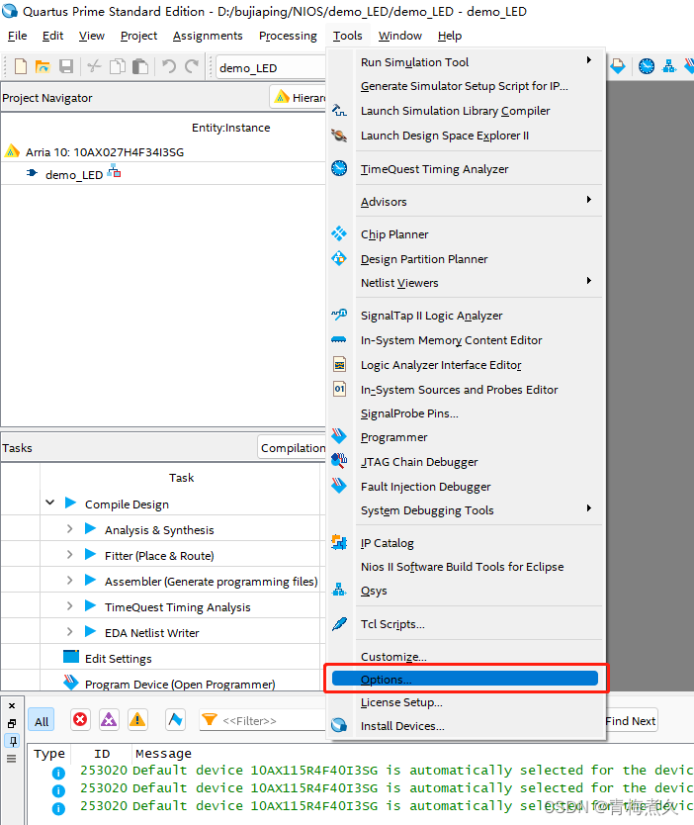Expand the EDA Netlist Writer task
This screenshot has width=694, height=825.
coord(69,631)
